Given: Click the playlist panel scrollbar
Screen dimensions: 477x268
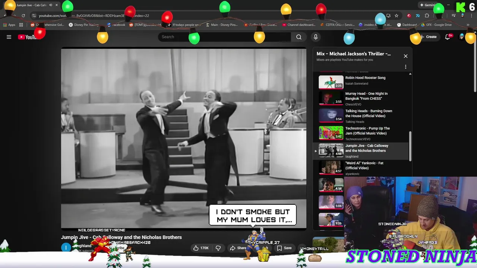Looking at the screenshot, I should click(410, 146).
